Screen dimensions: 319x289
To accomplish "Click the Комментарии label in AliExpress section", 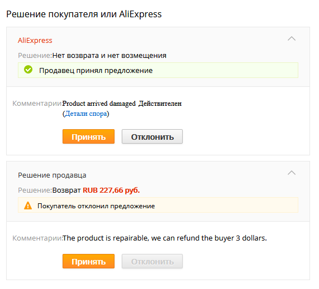I will coord(37,104).
